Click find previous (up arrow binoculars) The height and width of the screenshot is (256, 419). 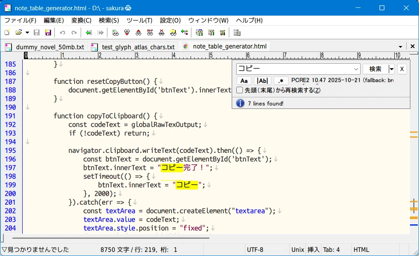point(138,32)
